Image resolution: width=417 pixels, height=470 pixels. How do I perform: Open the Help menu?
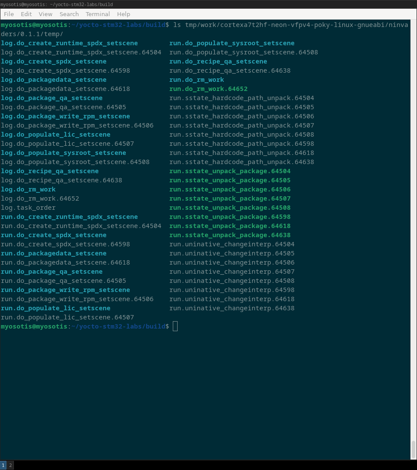[124, 14]
